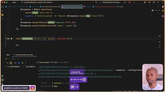Click the HTTP_OK constant in code
Viewport: 165px width, 92px height.
(x=70, y=22)
